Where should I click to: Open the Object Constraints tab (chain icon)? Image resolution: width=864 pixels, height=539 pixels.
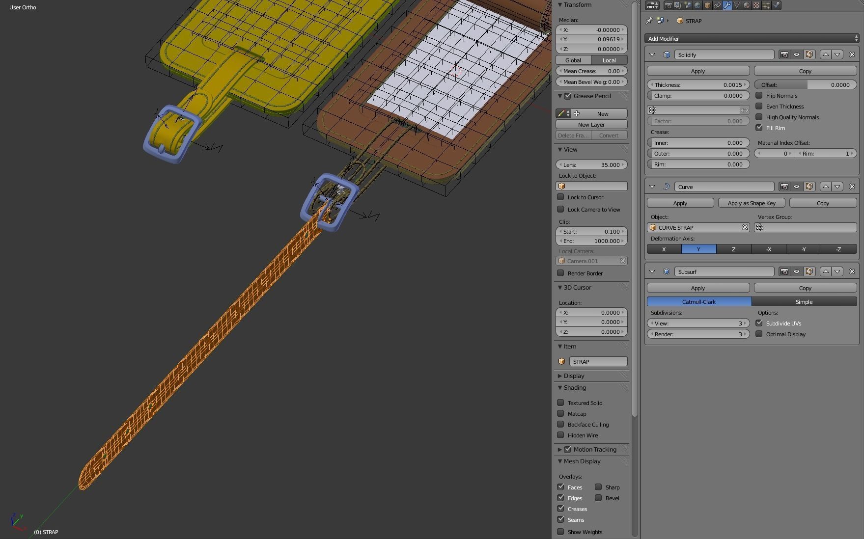point(717,5)
